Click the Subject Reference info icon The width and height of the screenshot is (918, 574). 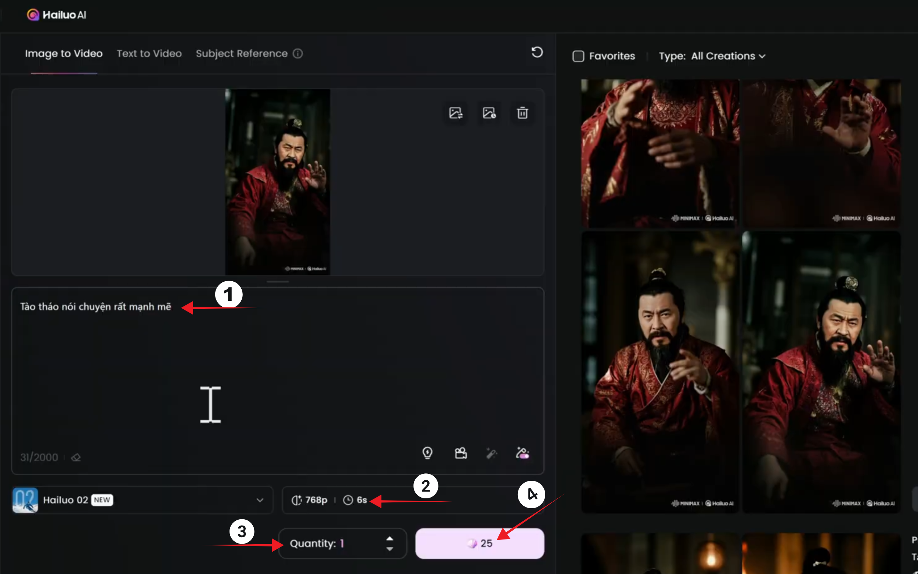tap(298, 54)
